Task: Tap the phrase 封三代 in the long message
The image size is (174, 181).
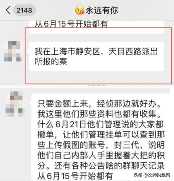Action: pyautogui.click(x=126, y=145)
